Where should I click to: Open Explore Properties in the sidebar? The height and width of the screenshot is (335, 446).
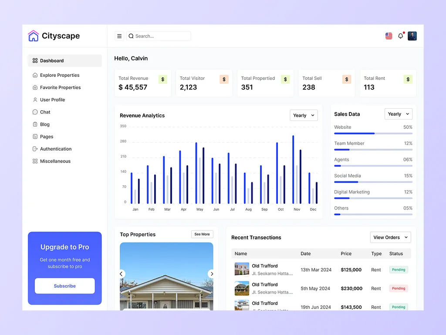[x=60, y=75]
